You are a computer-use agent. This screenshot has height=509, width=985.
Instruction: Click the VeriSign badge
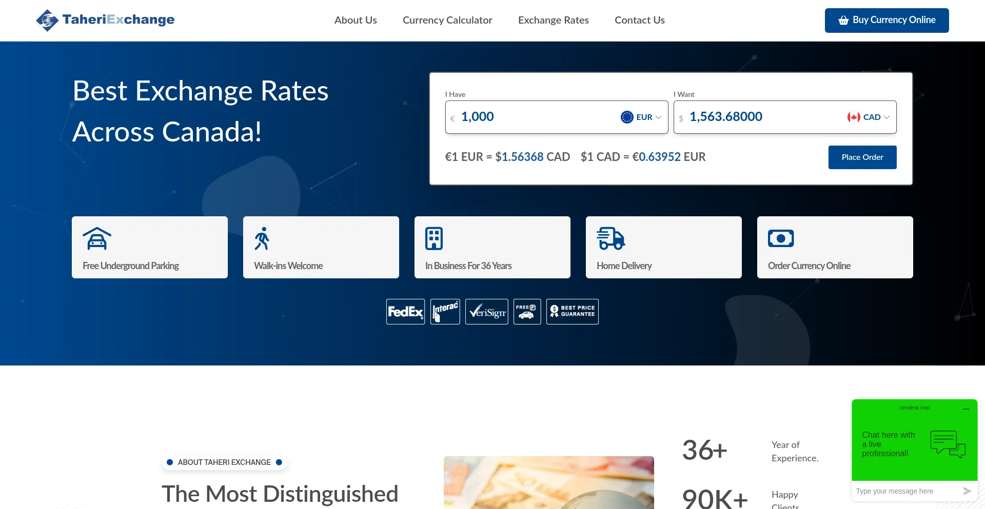(x=486, y=311)
